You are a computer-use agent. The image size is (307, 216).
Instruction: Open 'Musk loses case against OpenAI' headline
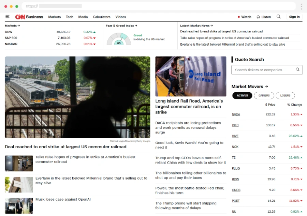click(x=63, y=199)
